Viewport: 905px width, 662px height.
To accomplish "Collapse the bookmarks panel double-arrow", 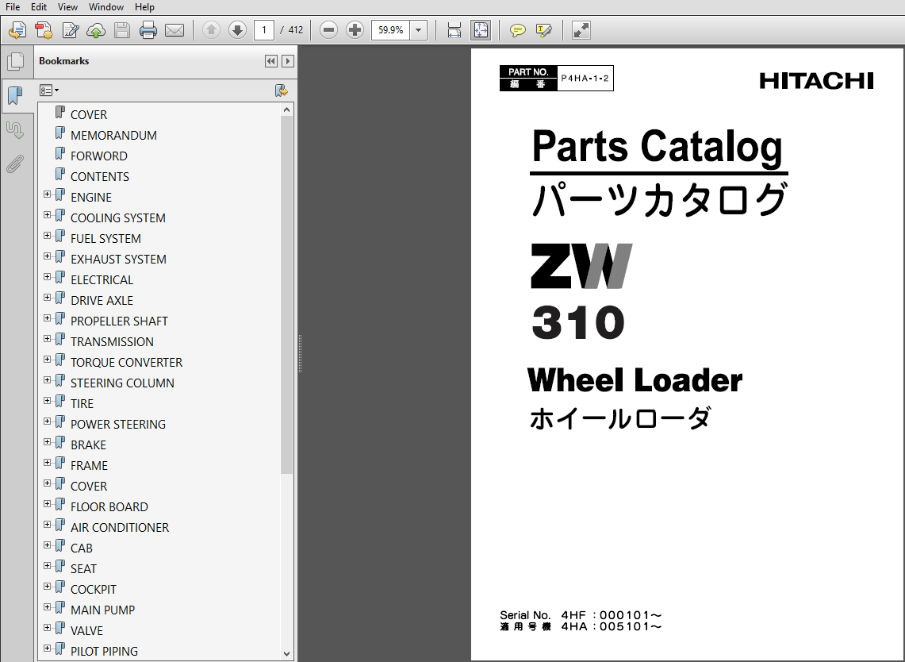I will click(270, 61).
